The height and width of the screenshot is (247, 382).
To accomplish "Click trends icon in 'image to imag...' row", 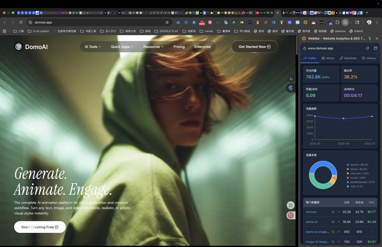I will pyautogui.click(x=338, y=242).
